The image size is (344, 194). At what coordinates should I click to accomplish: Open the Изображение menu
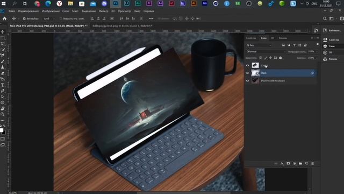pos(51,11)
